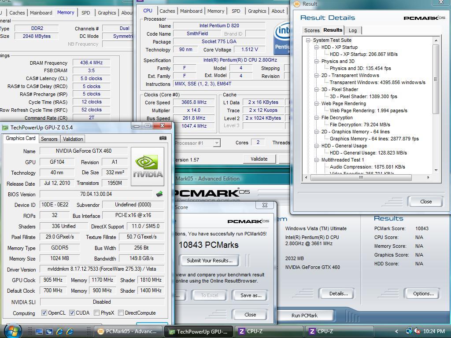Click the Intel Pentium logo in CPU-Z
Viewport: 451px width, 338px height.
[x=281, y=38]
